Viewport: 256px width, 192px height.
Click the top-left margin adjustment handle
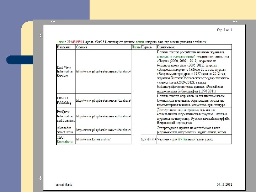pos(53,21)
